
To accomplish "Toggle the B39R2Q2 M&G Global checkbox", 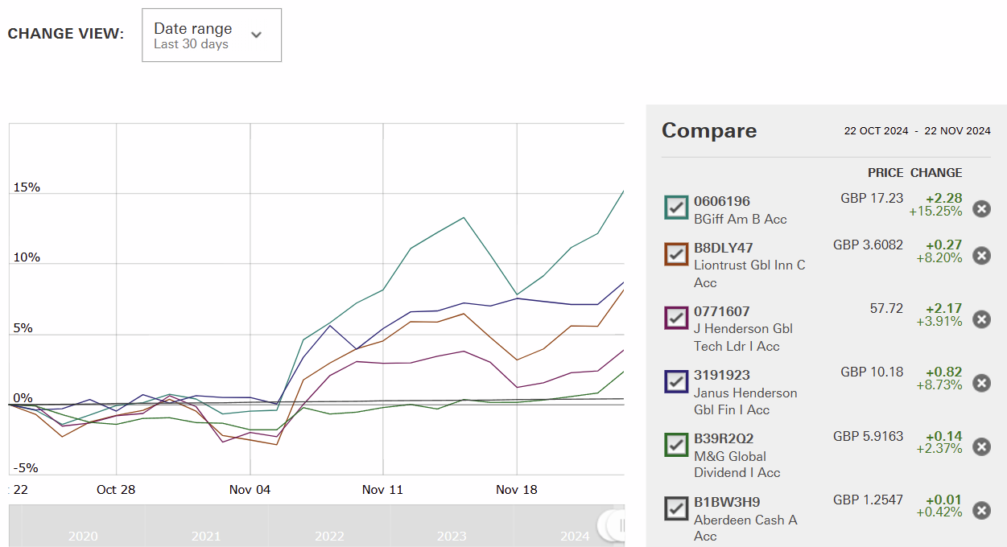I will tap(676, 444).
